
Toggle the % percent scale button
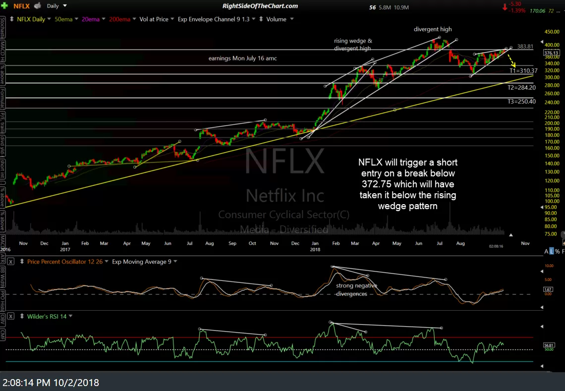coord(558,252)
